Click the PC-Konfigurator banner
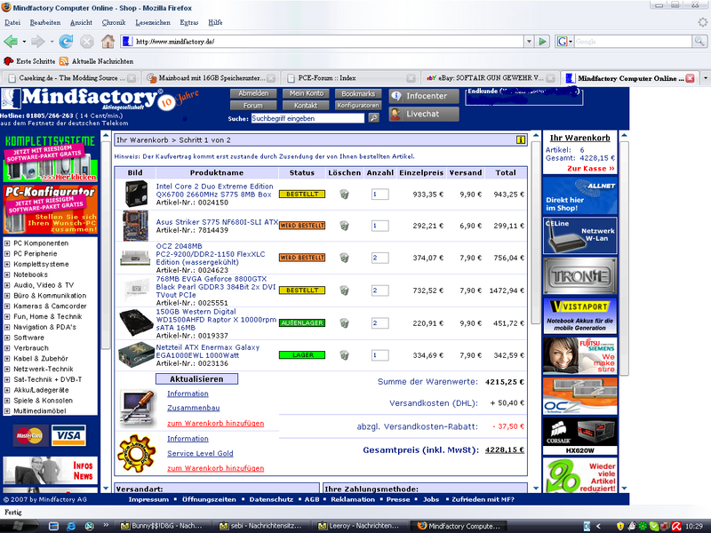 [50, 209]
